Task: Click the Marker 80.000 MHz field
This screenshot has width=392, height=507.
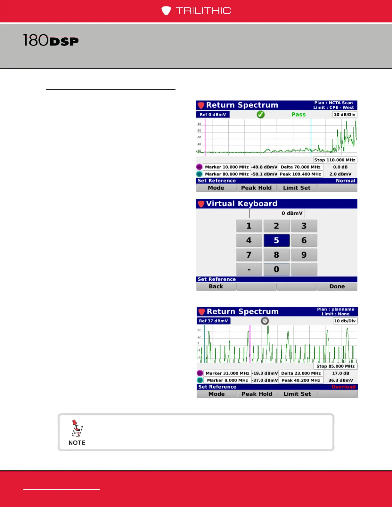Action: pos(227,174)
